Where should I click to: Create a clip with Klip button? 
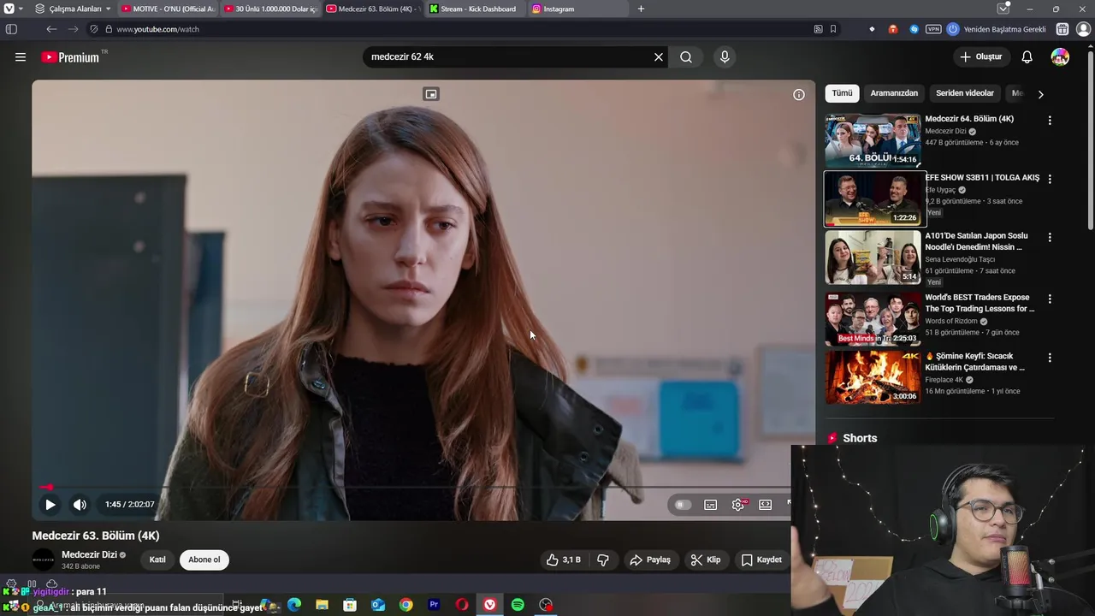click(x=706, y=560)
